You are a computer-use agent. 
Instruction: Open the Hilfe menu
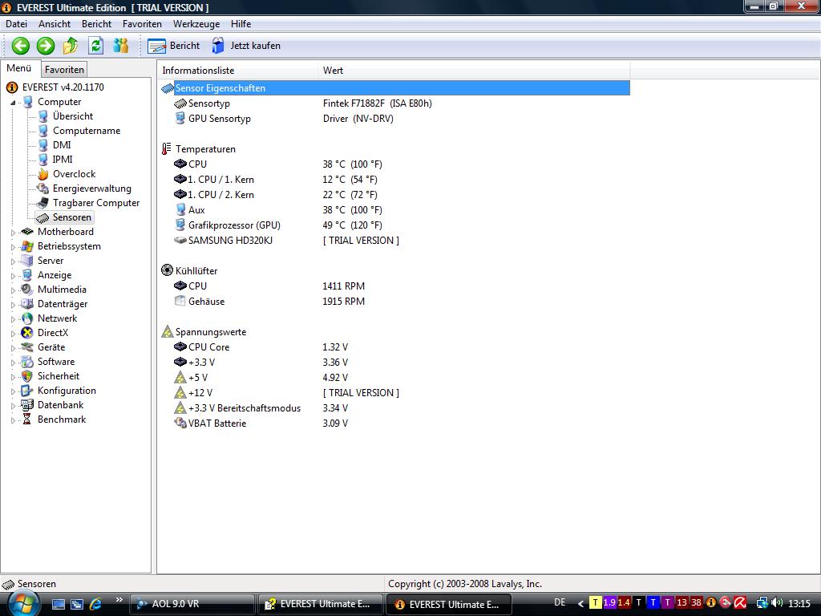[x=241, y=24]
